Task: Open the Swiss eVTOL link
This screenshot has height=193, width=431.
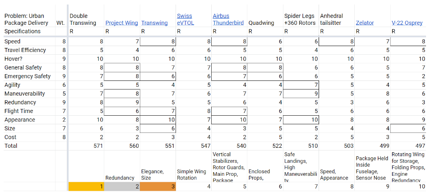Action: pos(185,19)
